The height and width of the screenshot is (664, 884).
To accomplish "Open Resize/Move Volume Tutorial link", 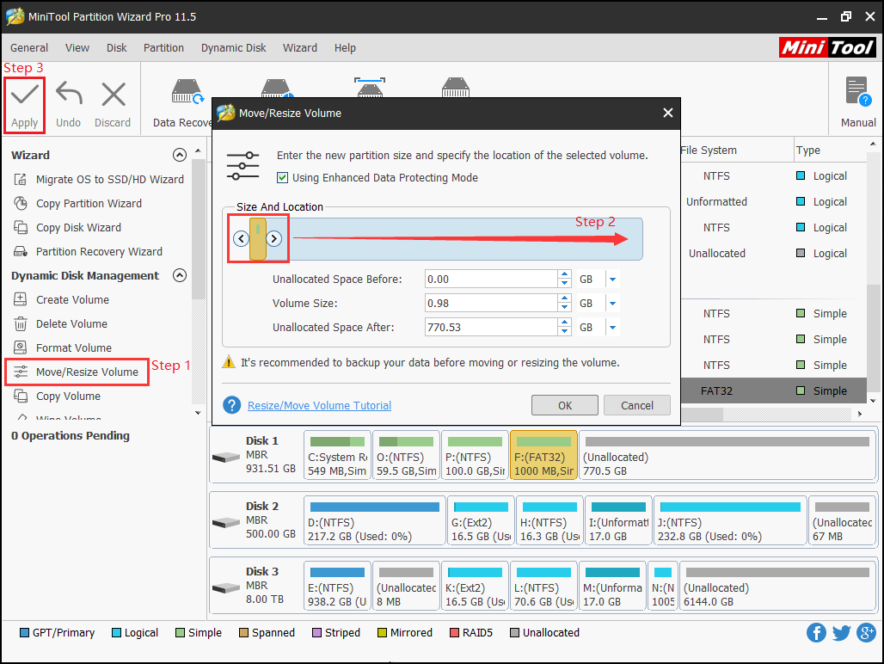I will (x=319, y=405).
